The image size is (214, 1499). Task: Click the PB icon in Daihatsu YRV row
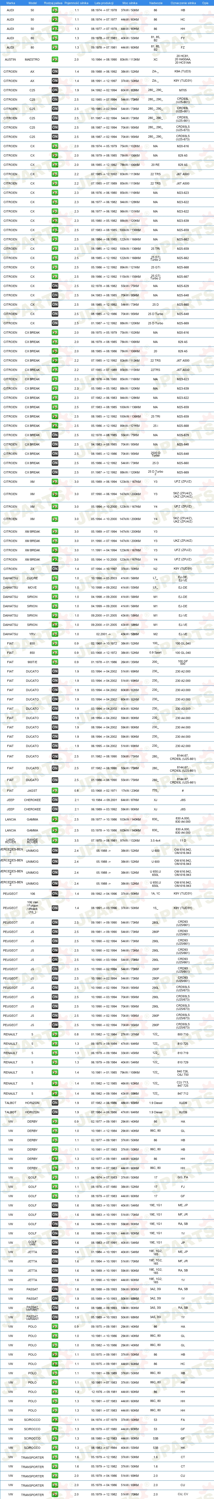coord(55,634)
